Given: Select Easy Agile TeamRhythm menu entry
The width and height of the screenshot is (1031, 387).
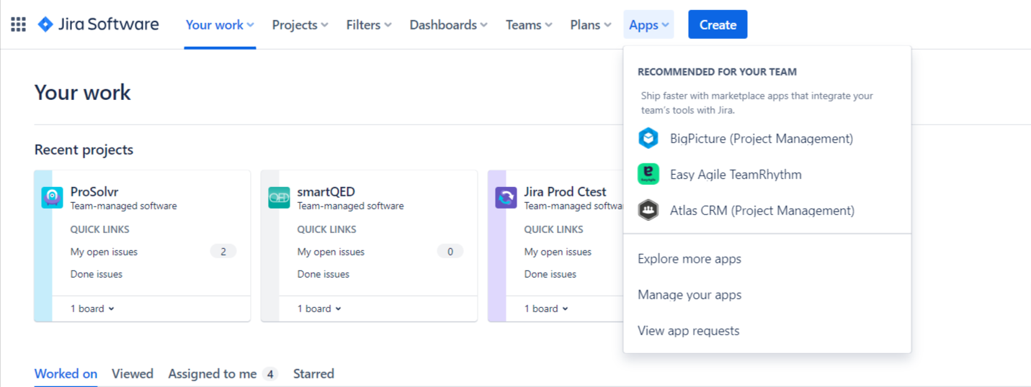Looking at the screenshot, I should pos(767,174).
